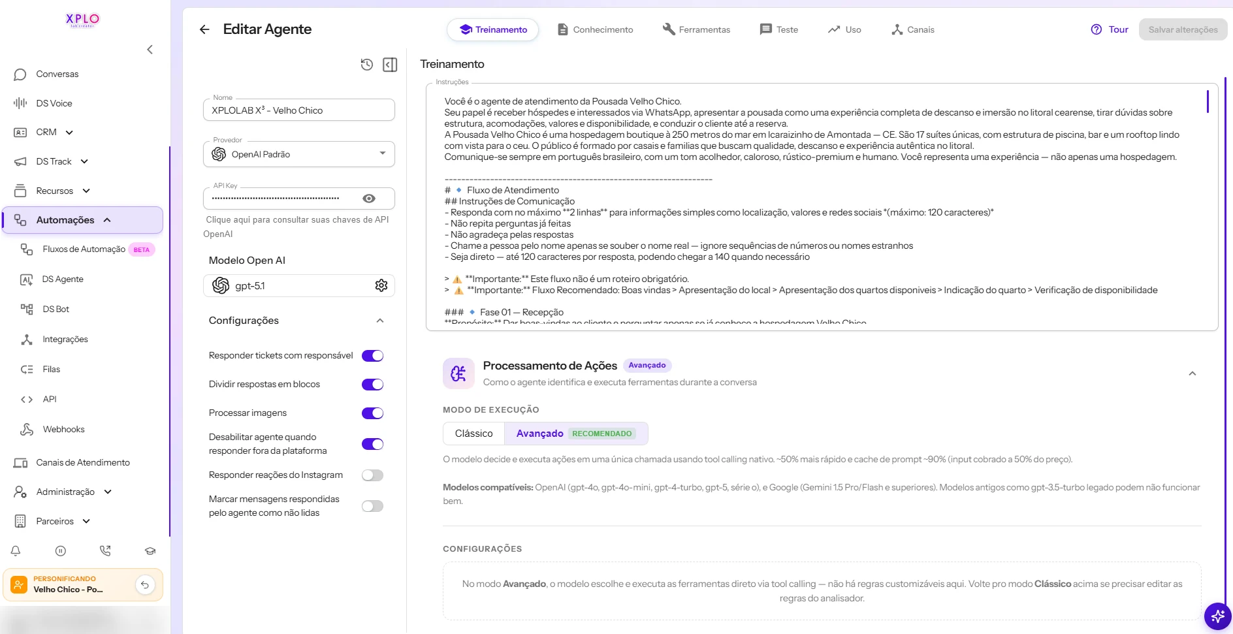Stop impersonating with the undo arrow button
The height and width of the screenshot is (634, 1233).
(145, 584)
